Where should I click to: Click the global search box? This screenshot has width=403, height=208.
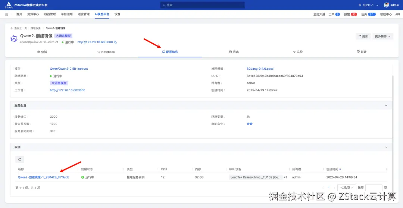coord(202,5)
